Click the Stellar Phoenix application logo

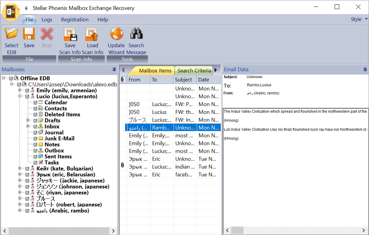11,12
